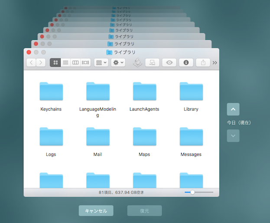Click the Quick Look eye icon
Image resolution: width=270 pixels, height=223 pixels.
tap(169, 62)
